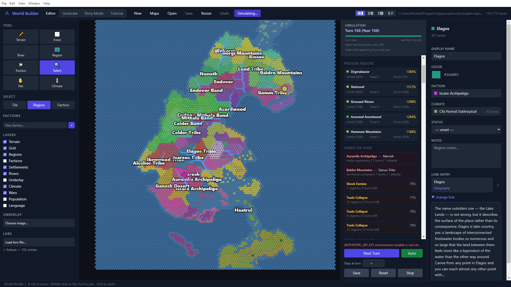Click the Next Turn button
Image resolution: width=511 pixels, height=287 pixels.
tap(372, 253)
